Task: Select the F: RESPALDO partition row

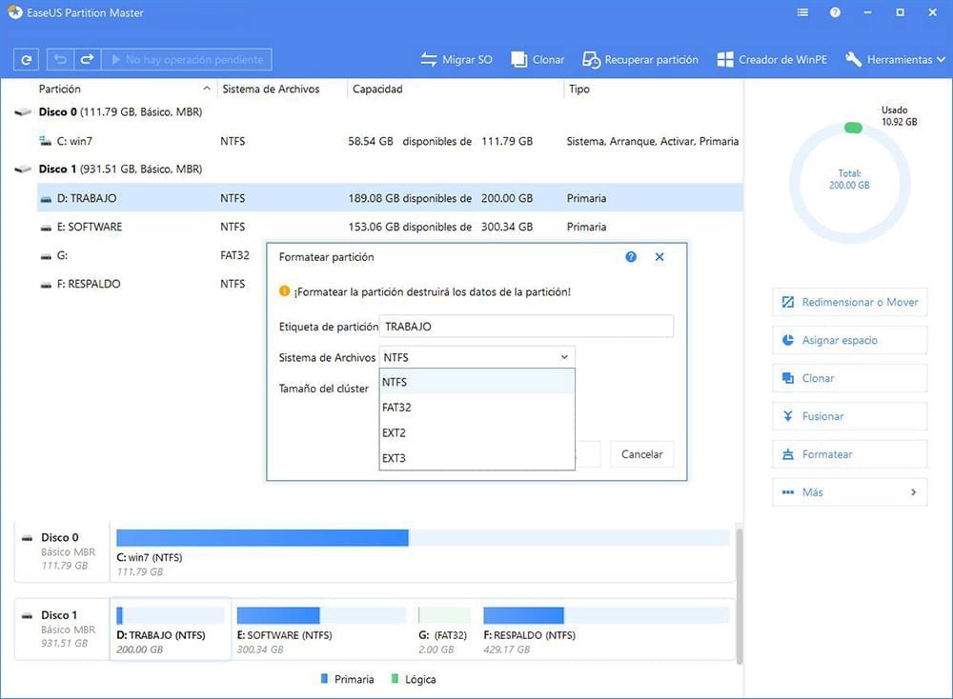Action: pyautogui.click(x=151, y=284)
